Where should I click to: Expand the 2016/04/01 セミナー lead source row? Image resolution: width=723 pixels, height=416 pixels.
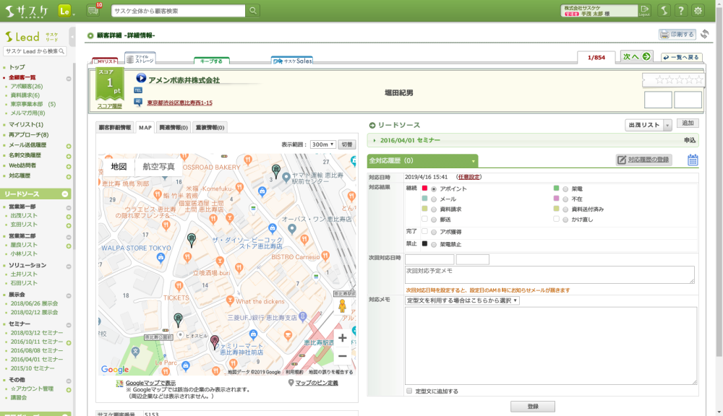(375, 140)
